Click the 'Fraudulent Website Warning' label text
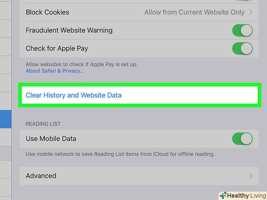 69,30
